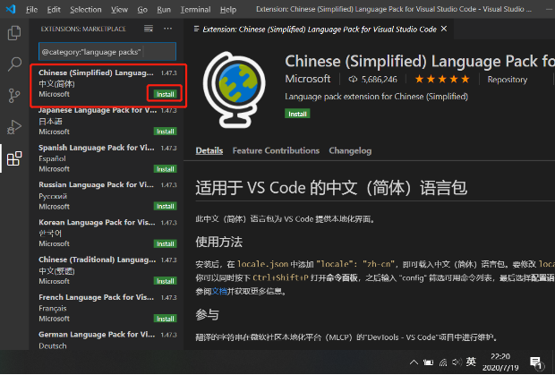
Task: Click the five-star rating
Action: point(442,80)
